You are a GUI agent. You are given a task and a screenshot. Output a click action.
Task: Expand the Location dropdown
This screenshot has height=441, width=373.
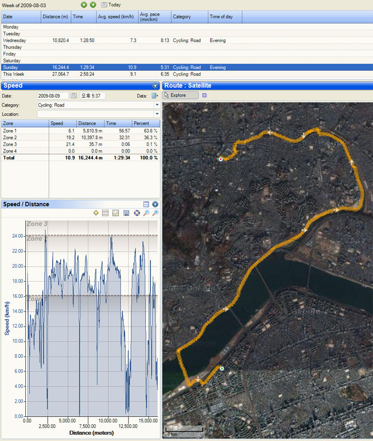(x=157, y=114)
